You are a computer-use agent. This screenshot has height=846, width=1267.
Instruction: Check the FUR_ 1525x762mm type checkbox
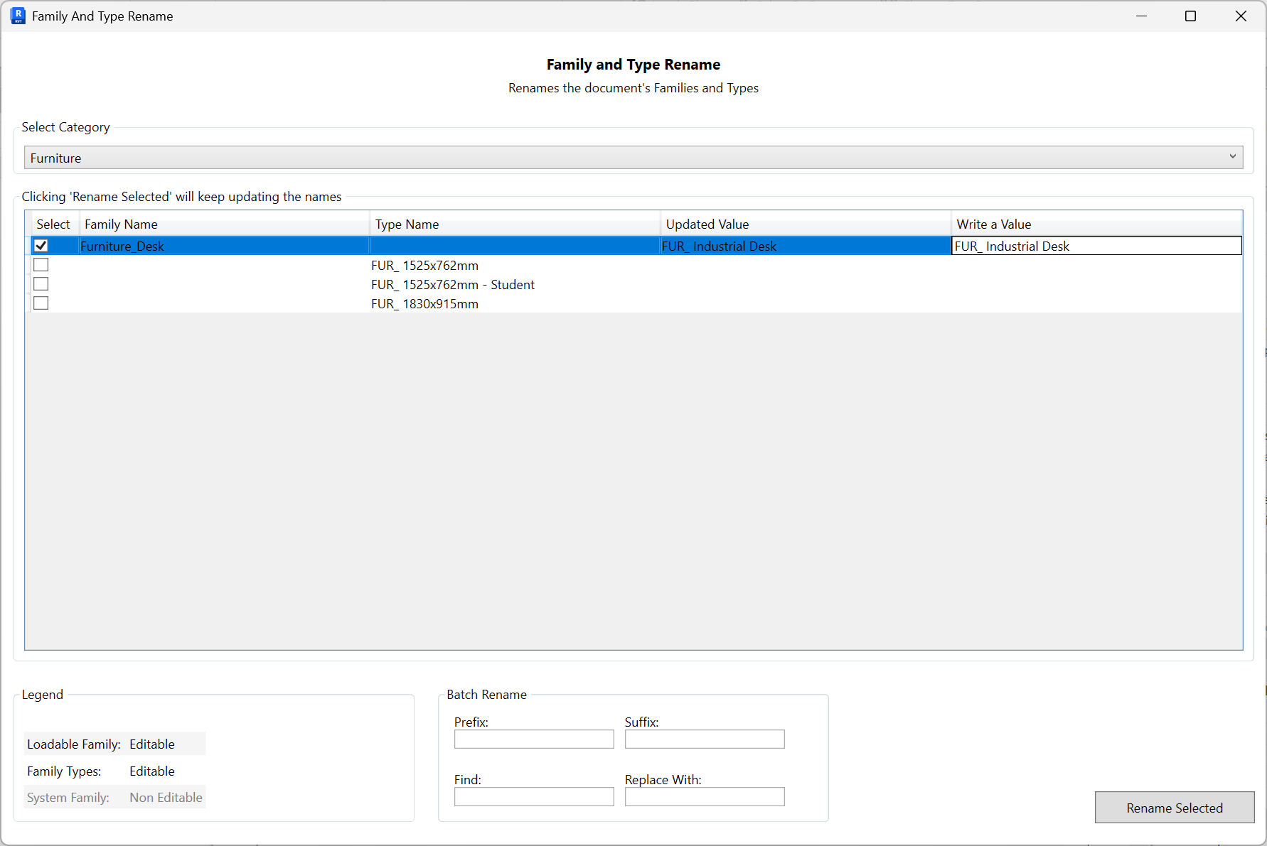tap(41, 265)
